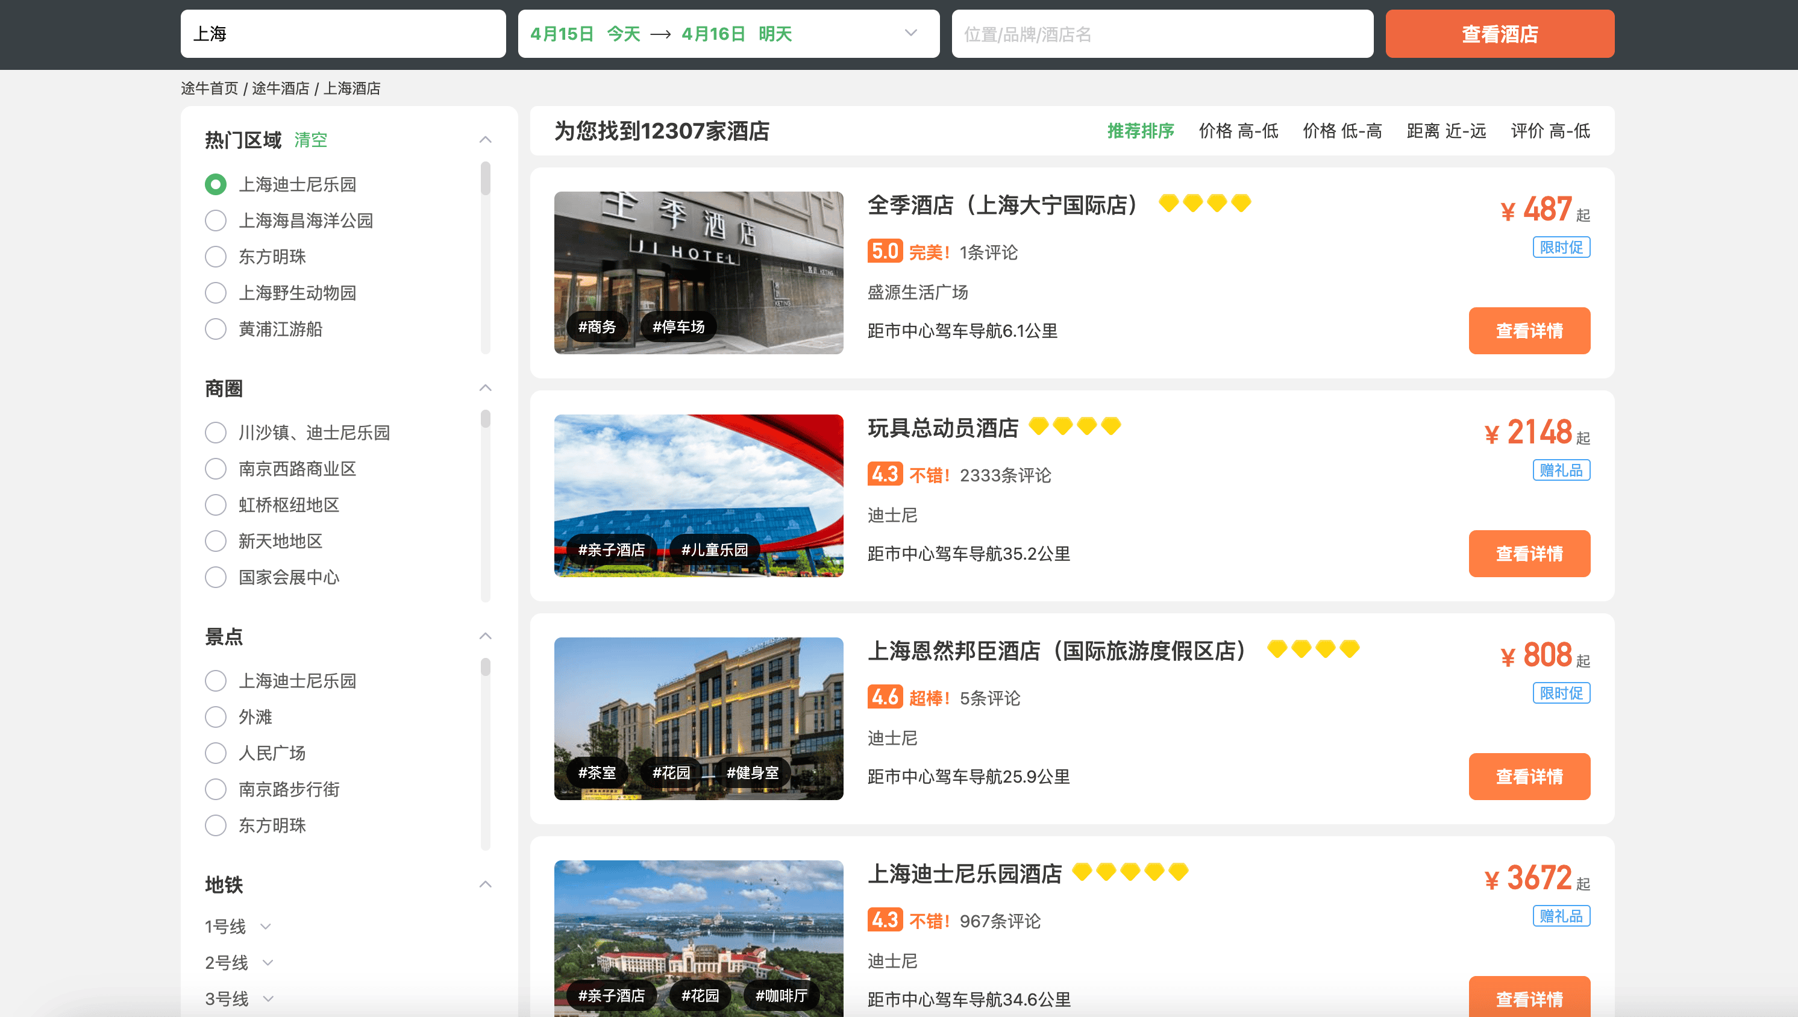Sort hotels by 价格 低-高
The image size is (1798, 1017).
(1341, 131)
